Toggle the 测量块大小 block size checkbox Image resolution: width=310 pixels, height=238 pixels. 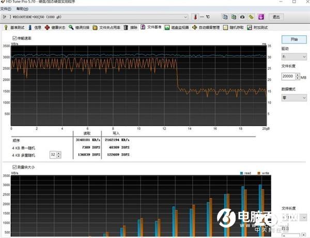point(14,167)
